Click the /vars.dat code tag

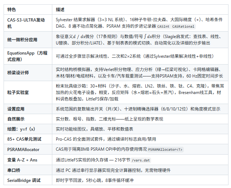pyautogui.click(x=141, y=160)
